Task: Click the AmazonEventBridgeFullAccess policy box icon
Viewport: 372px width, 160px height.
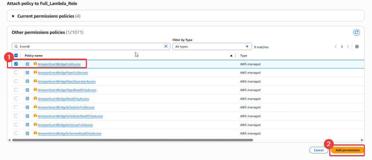Action: [x=35, y=64]
